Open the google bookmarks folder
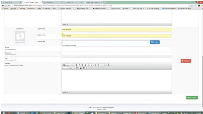This screenshot has height=114, width=203. 12,9
